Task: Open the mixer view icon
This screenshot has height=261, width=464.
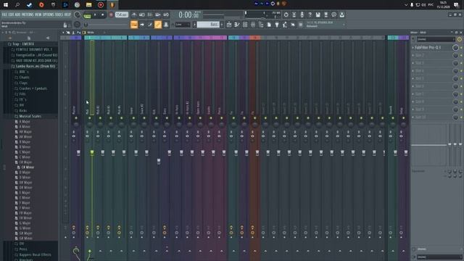Action: coord(253,25)
